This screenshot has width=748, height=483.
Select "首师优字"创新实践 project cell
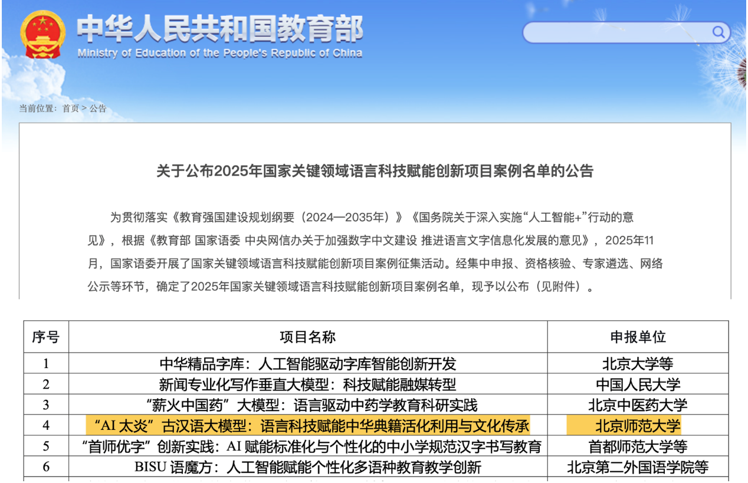[x=308, y=446]
